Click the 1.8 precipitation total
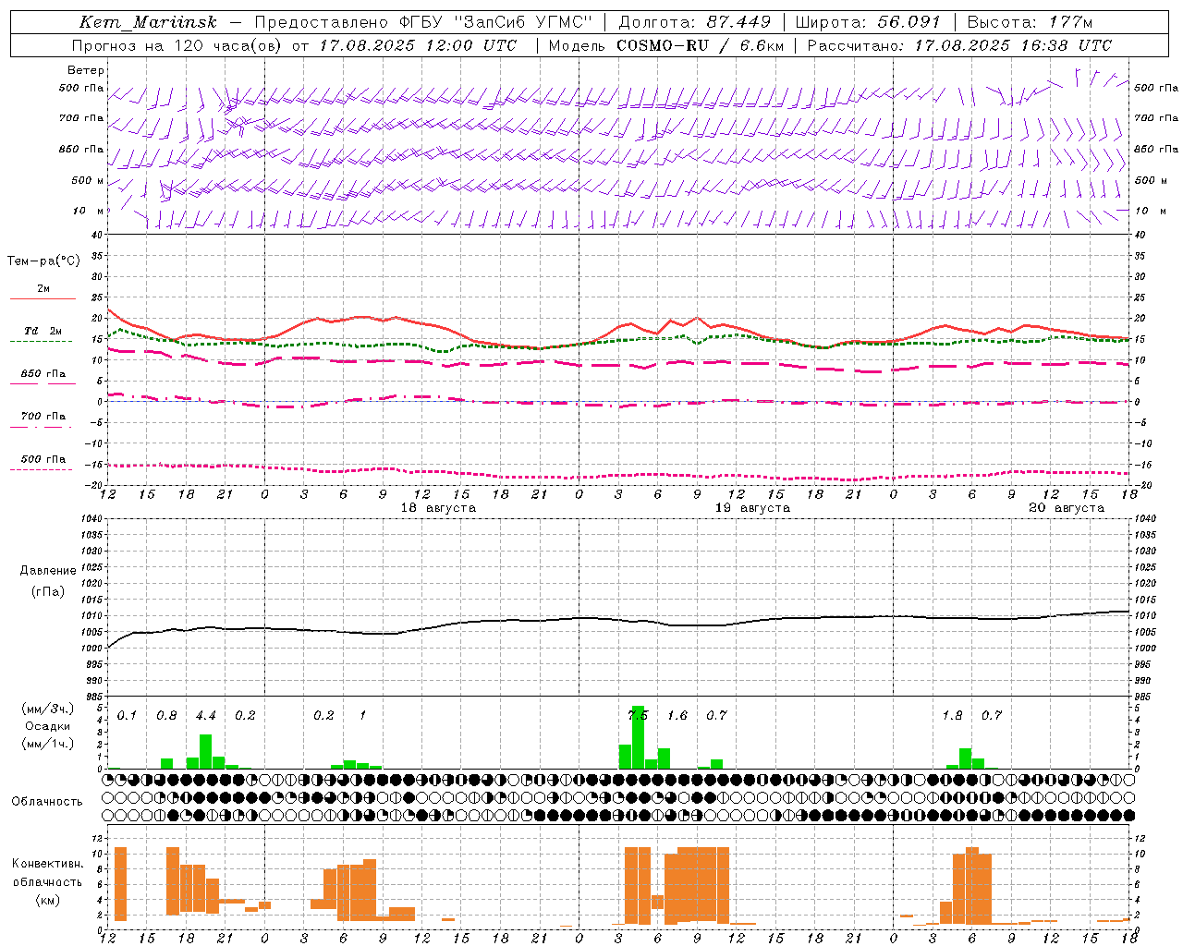This screenshot has width=1183, height=946. (952, 715)
